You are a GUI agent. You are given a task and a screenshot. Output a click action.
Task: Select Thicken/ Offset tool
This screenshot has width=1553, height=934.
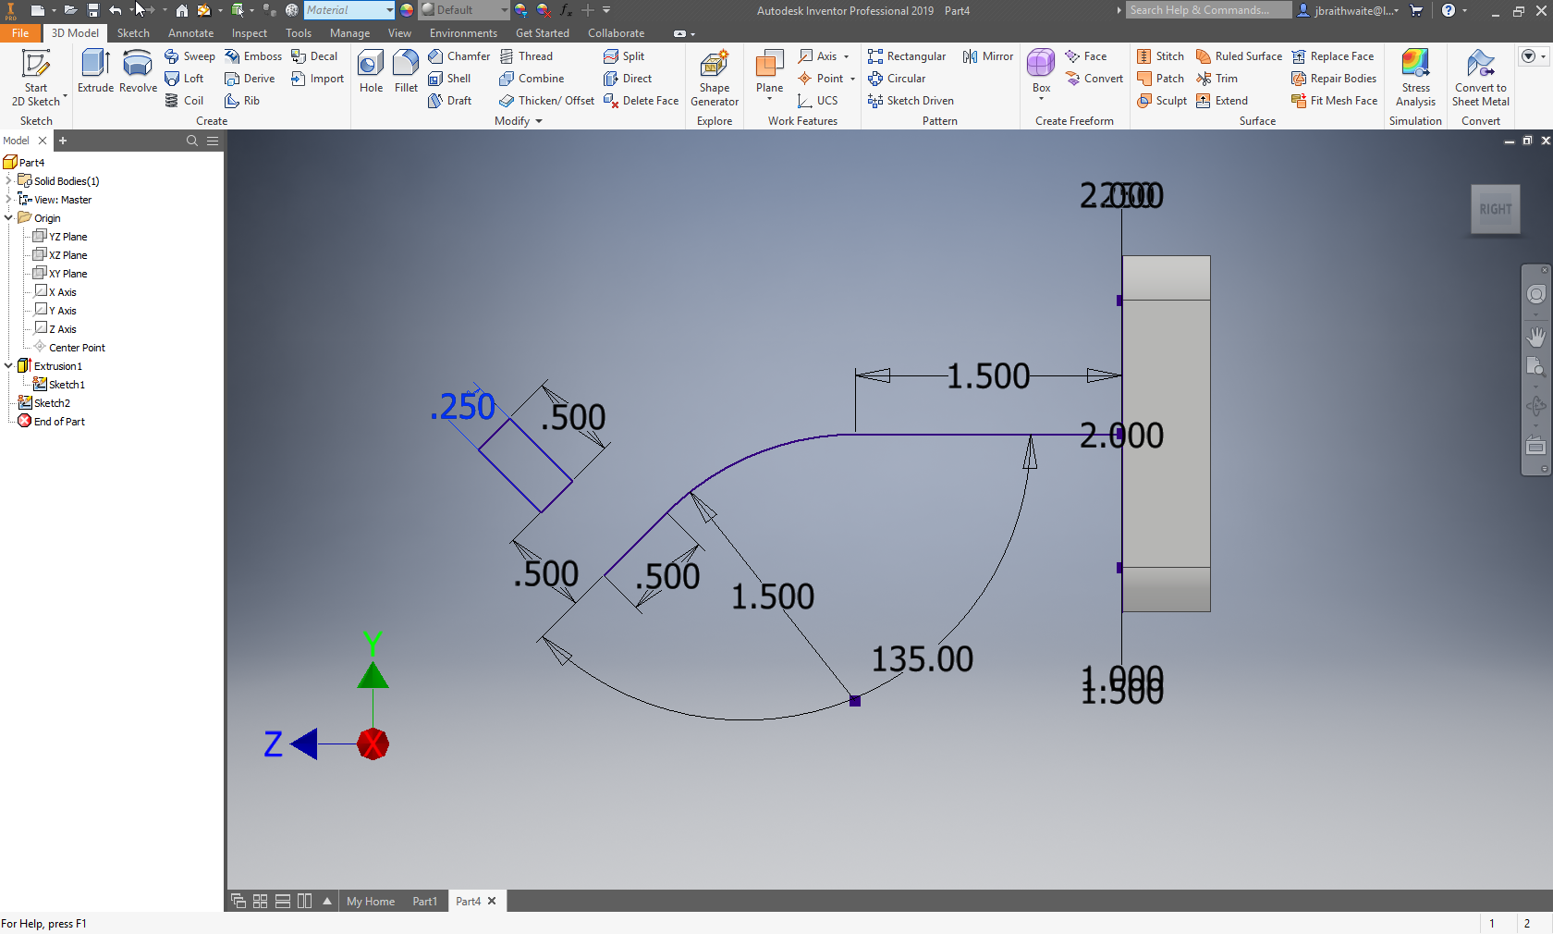click(546, 101)
